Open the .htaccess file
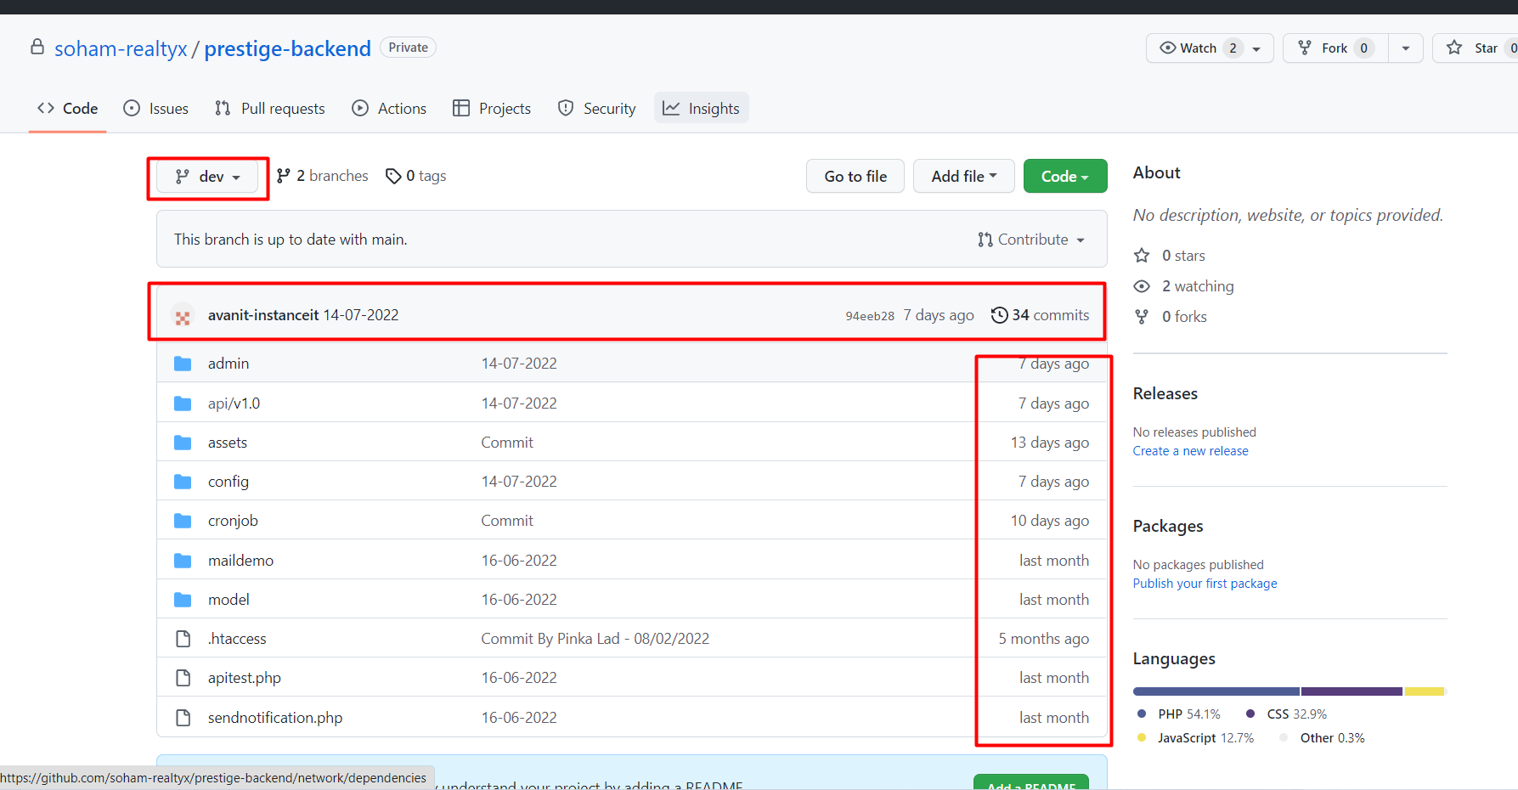 (x=237, y=639)
